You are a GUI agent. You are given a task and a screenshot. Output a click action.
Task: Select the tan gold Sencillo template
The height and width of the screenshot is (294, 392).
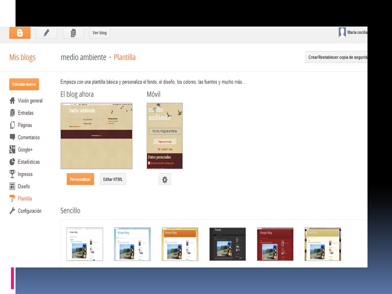point(323,244)
